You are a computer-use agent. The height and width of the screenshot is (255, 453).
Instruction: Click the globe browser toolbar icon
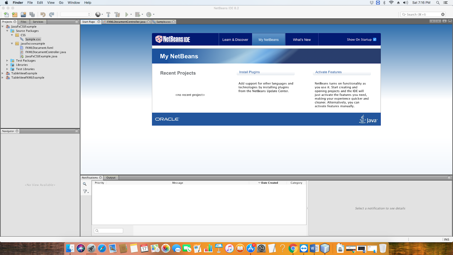[98, 14]
